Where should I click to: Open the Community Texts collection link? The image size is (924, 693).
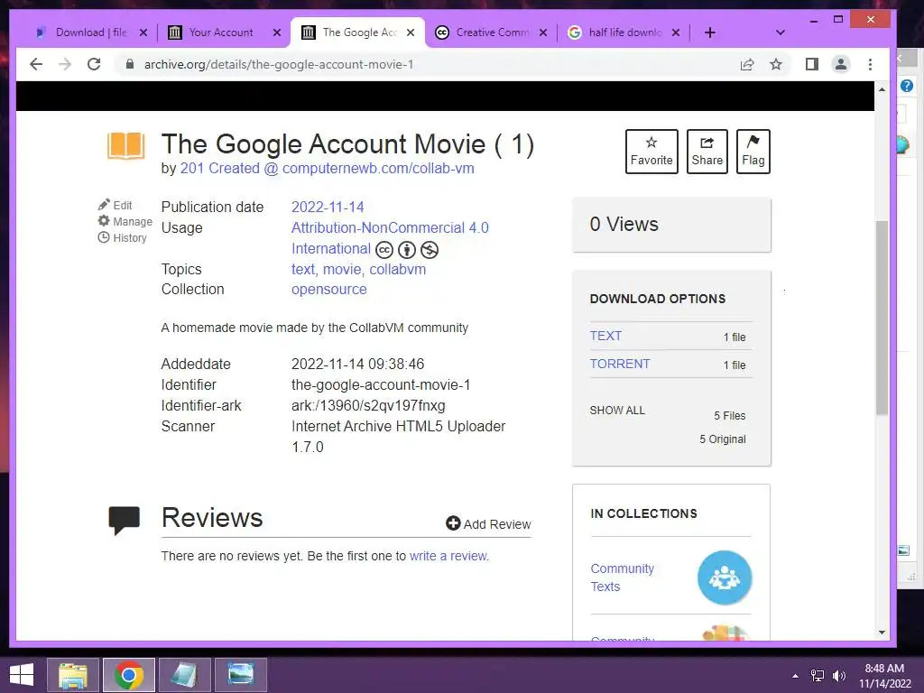pyautogui.click(x=623, y=577)
